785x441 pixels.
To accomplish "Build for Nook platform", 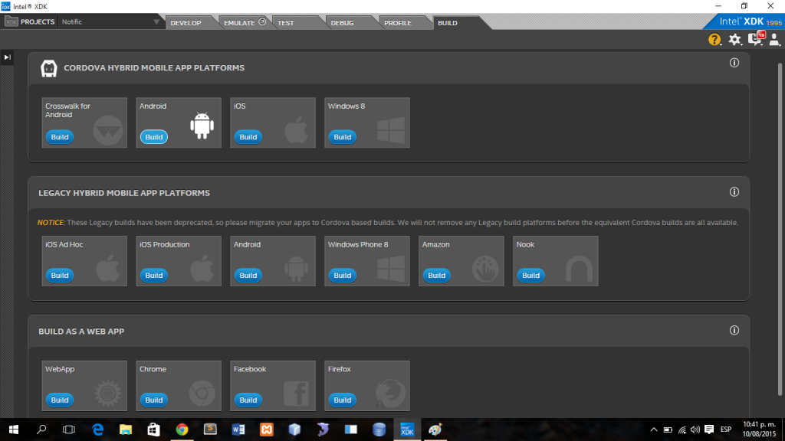I will [x=530, y=276].
